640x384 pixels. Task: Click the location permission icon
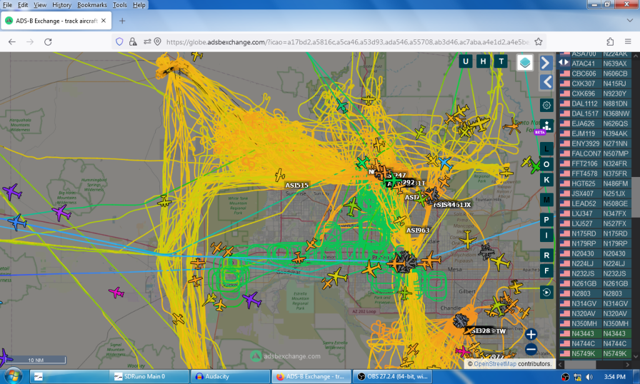(158, 42)
